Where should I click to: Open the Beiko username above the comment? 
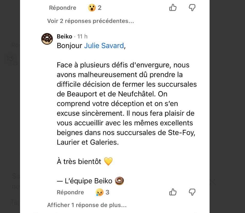click(64, 37)
